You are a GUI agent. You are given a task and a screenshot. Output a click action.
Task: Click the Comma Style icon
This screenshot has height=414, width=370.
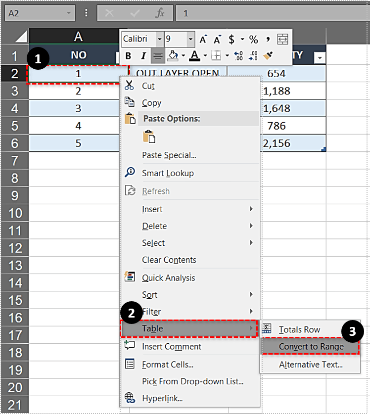click(x=268, y=39)
